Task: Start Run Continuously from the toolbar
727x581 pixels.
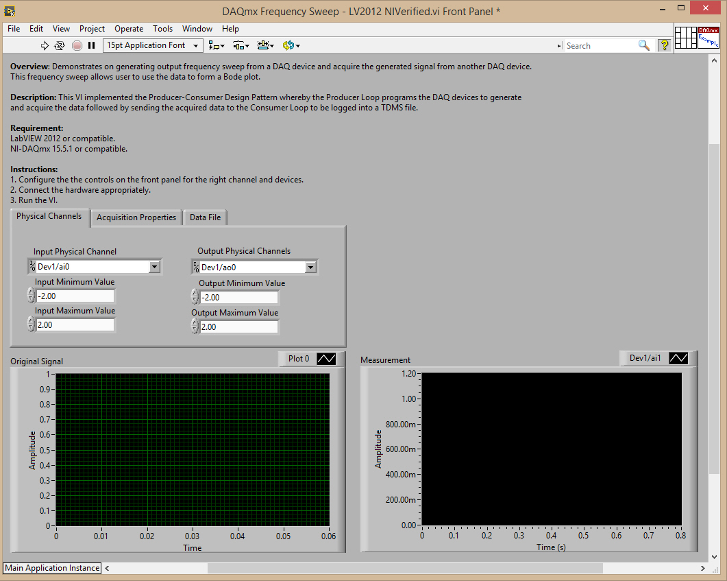Action: 60,45
